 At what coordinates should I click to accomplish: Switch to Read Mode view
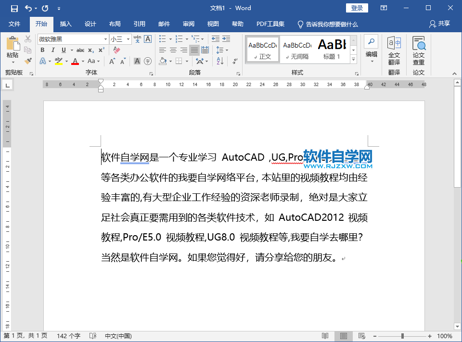coord(325,336)
